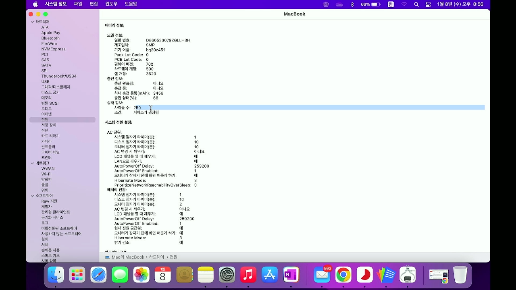Collapse the 하드웨어 sidebar section
This screenshot has width=516, height=290.
pos(33,22)
